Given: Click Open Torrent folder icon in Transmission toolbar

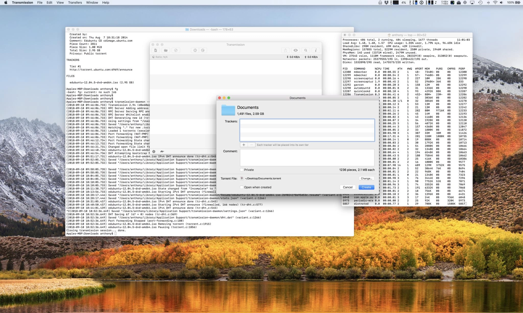Looking at the screenshot, I should (165, 50).
